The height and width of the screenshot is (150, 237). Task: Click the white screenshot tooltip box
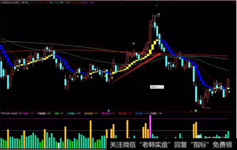point(157,87)
